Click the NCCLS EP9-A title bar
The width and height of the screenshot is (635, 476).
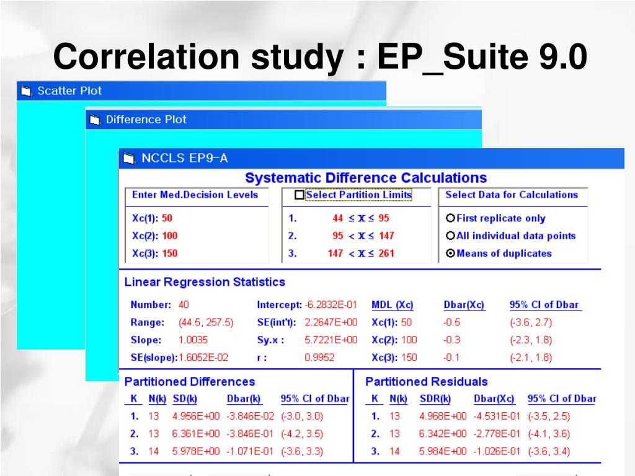coord(371,158)
